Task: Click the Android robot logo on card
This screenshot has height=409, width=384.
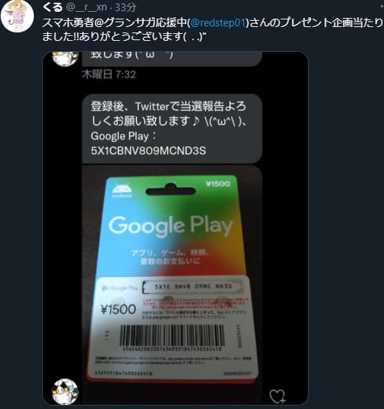Action: click(x=122, y=190)
